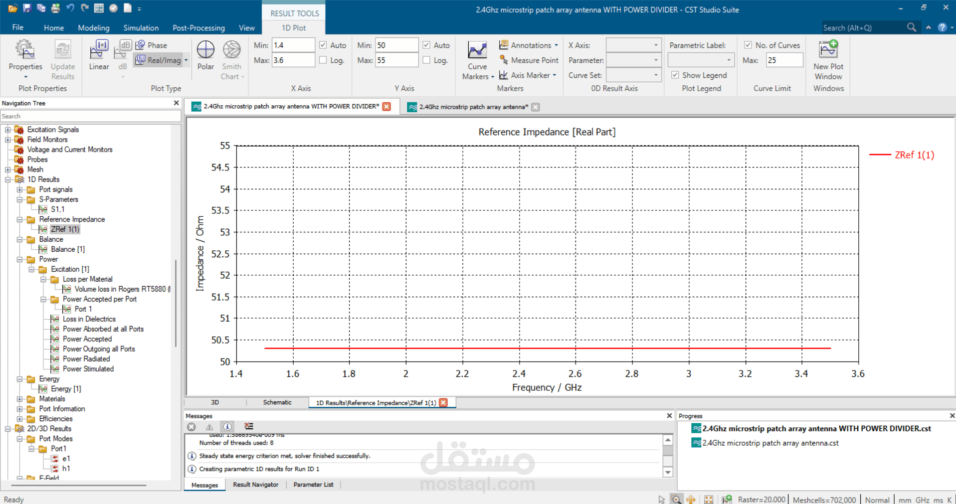The height and width of the screenshot is (504, 956).
Task: Click the ZRef 1(1) legend entry
Action: point(902,155)
